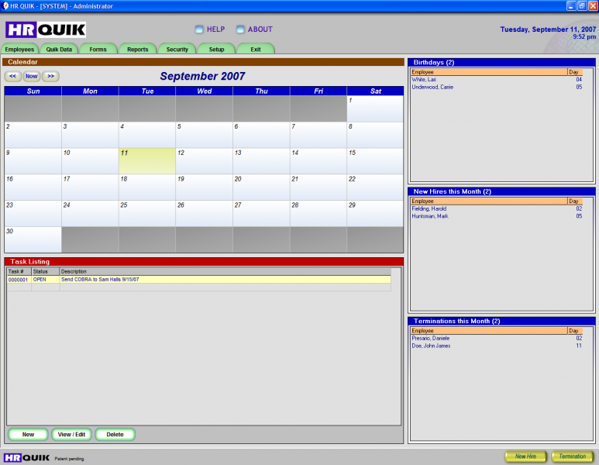Select Fielding, Harold in New Hires
The width and height of the screenshot is (599, 465).
pyautogui.click(x=497, y=208)
